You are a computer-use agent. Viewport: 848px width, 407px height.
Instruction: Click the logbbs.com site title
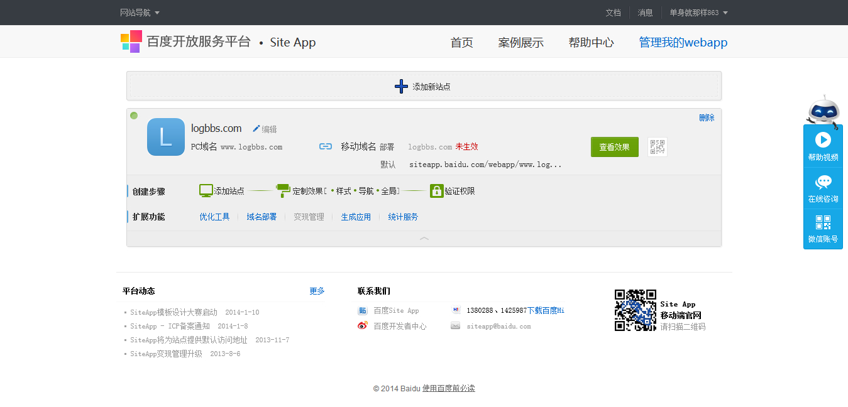point(216,128)
